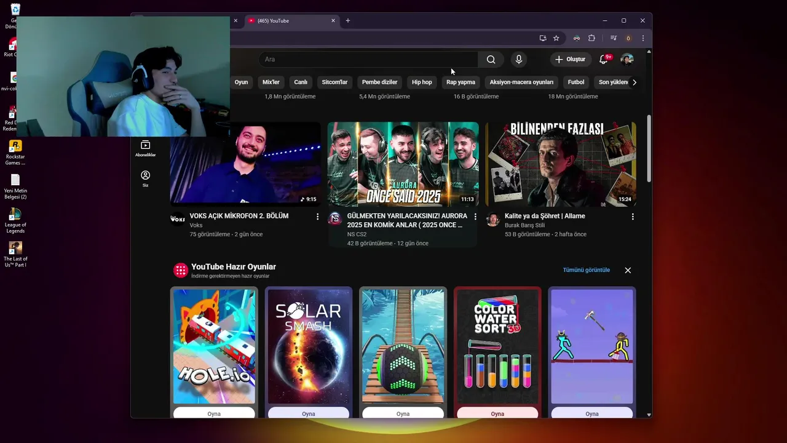Select the Mix'ler filter chip
Image resolution: width=787 pixels, height=443 pixels.
point(271,82)
